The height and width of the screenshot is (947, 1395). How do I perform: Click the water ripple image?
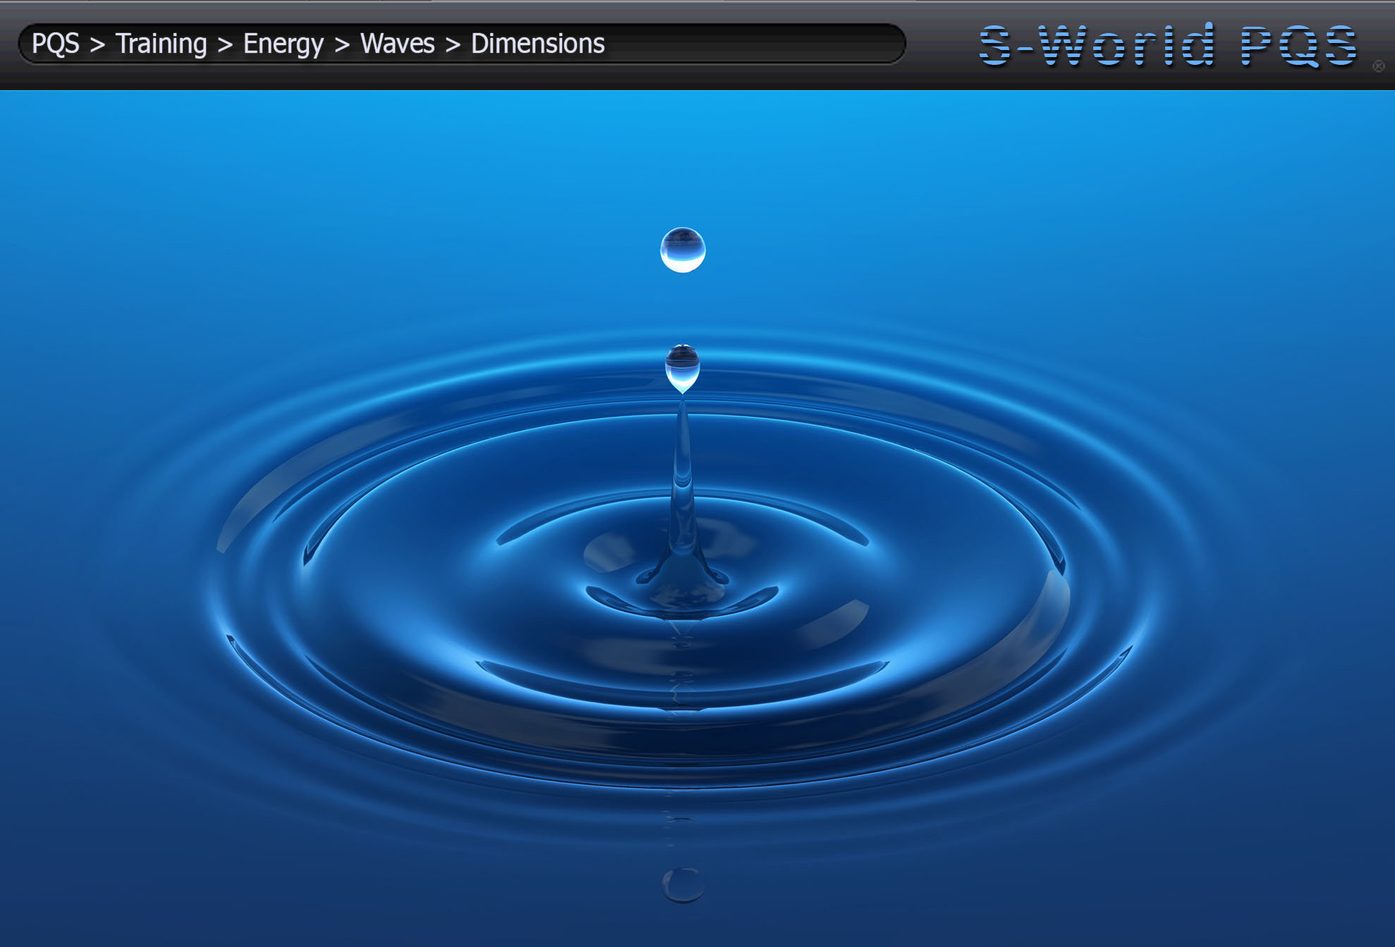pyautogui.click(x=697, y=519)
